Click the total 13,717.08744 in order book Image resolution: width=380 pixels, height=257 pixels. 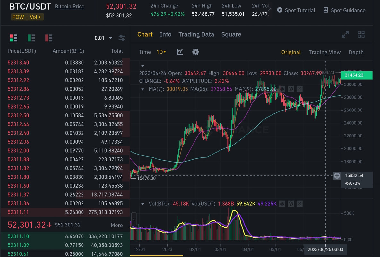(x=107, y=195)
